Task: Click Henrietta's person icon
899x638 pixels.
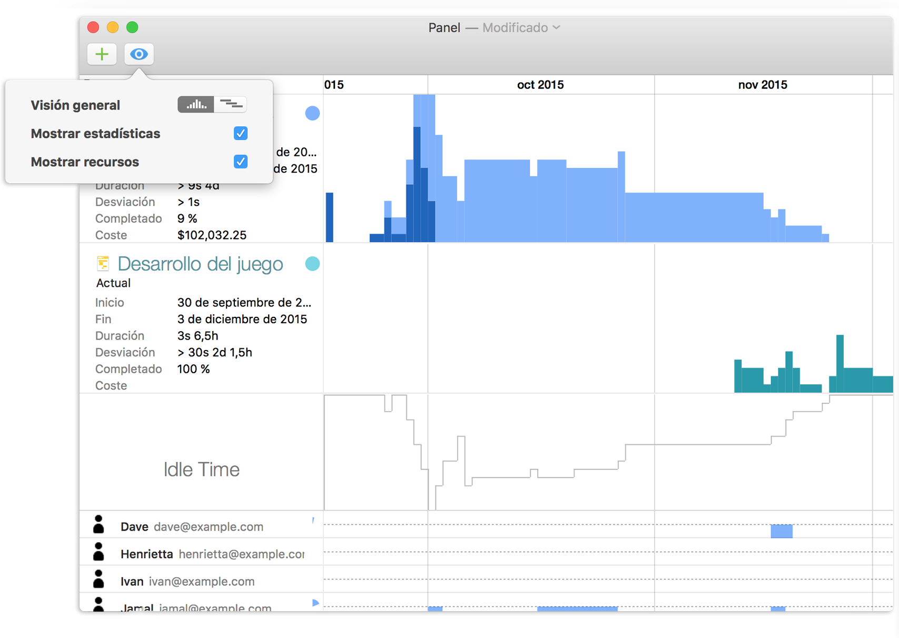Action: 98,552
